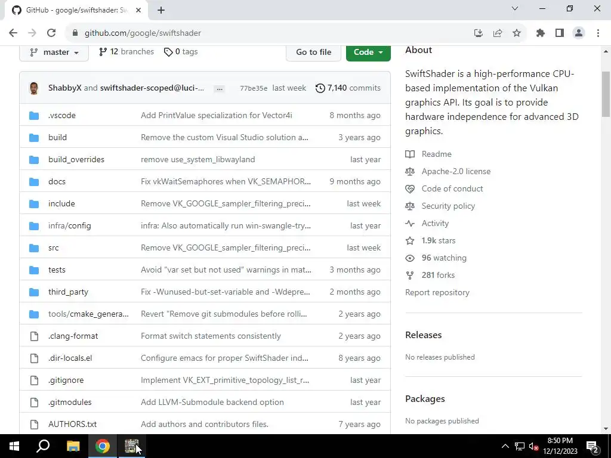The image size is (611, 458).
Task: Open the .gitignore file
Action: point(66,380)
